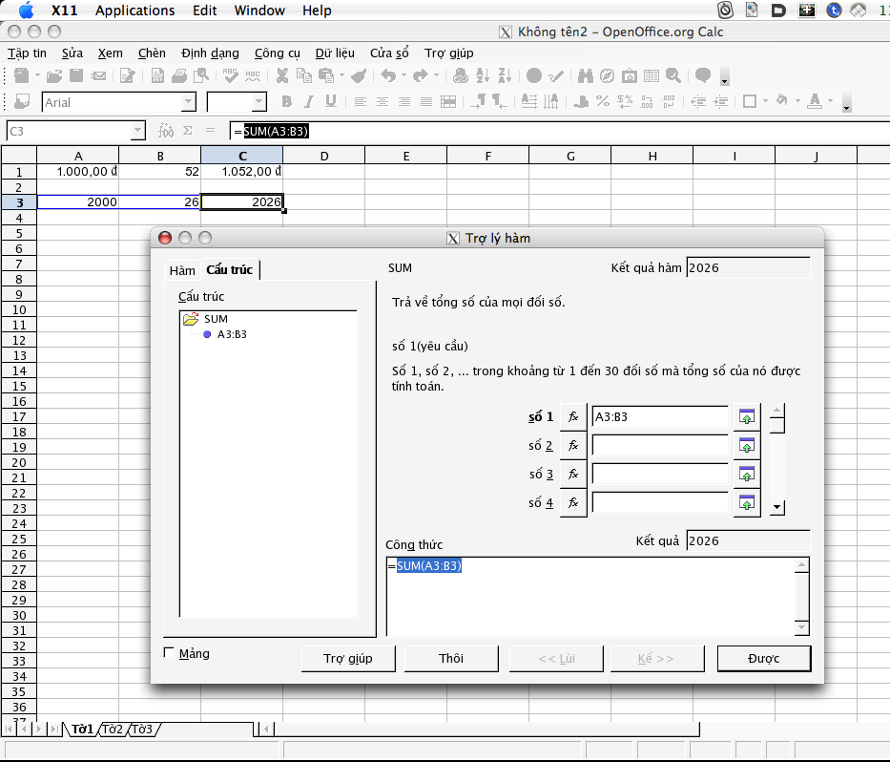Toggle Justified alignment
Image resolution: width=890 pixels, height=762 pixels.
426,102
